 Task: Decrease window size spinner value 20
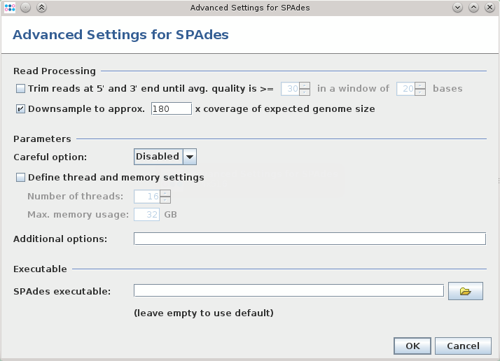click(x=420, y=92)
